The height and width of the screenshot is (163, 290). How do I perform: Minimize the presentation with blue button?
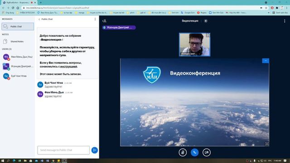click(266, 61)
